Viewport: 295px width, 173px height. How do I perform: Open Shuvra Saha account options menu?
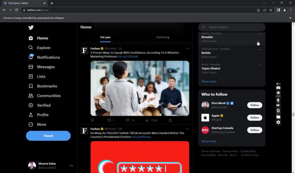[x=71, y=166]
